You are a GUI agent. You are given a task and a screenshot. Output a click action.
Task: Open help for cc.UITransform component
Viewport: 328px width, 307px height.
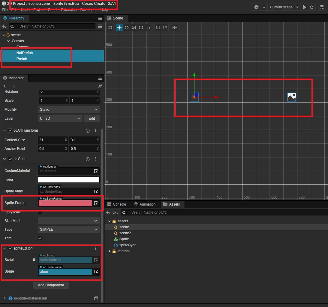88,130
